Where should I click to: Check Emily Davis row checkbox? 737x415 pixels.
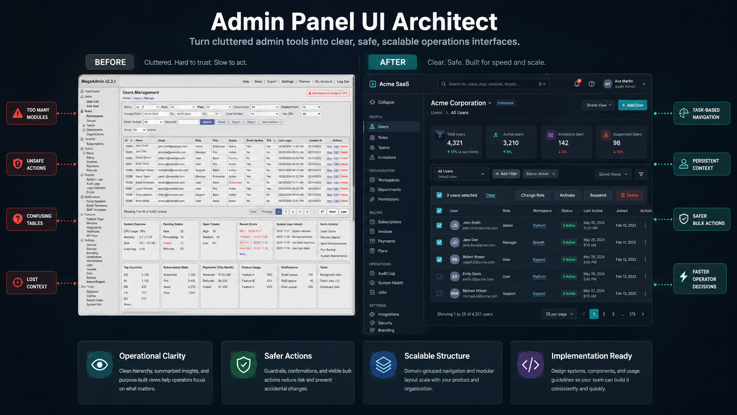point(439,277)
